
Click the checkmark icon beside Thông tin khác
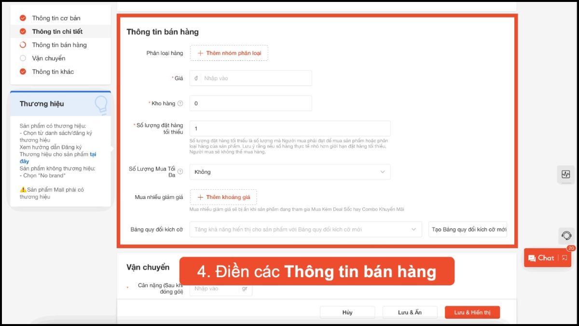pos(23,71)
